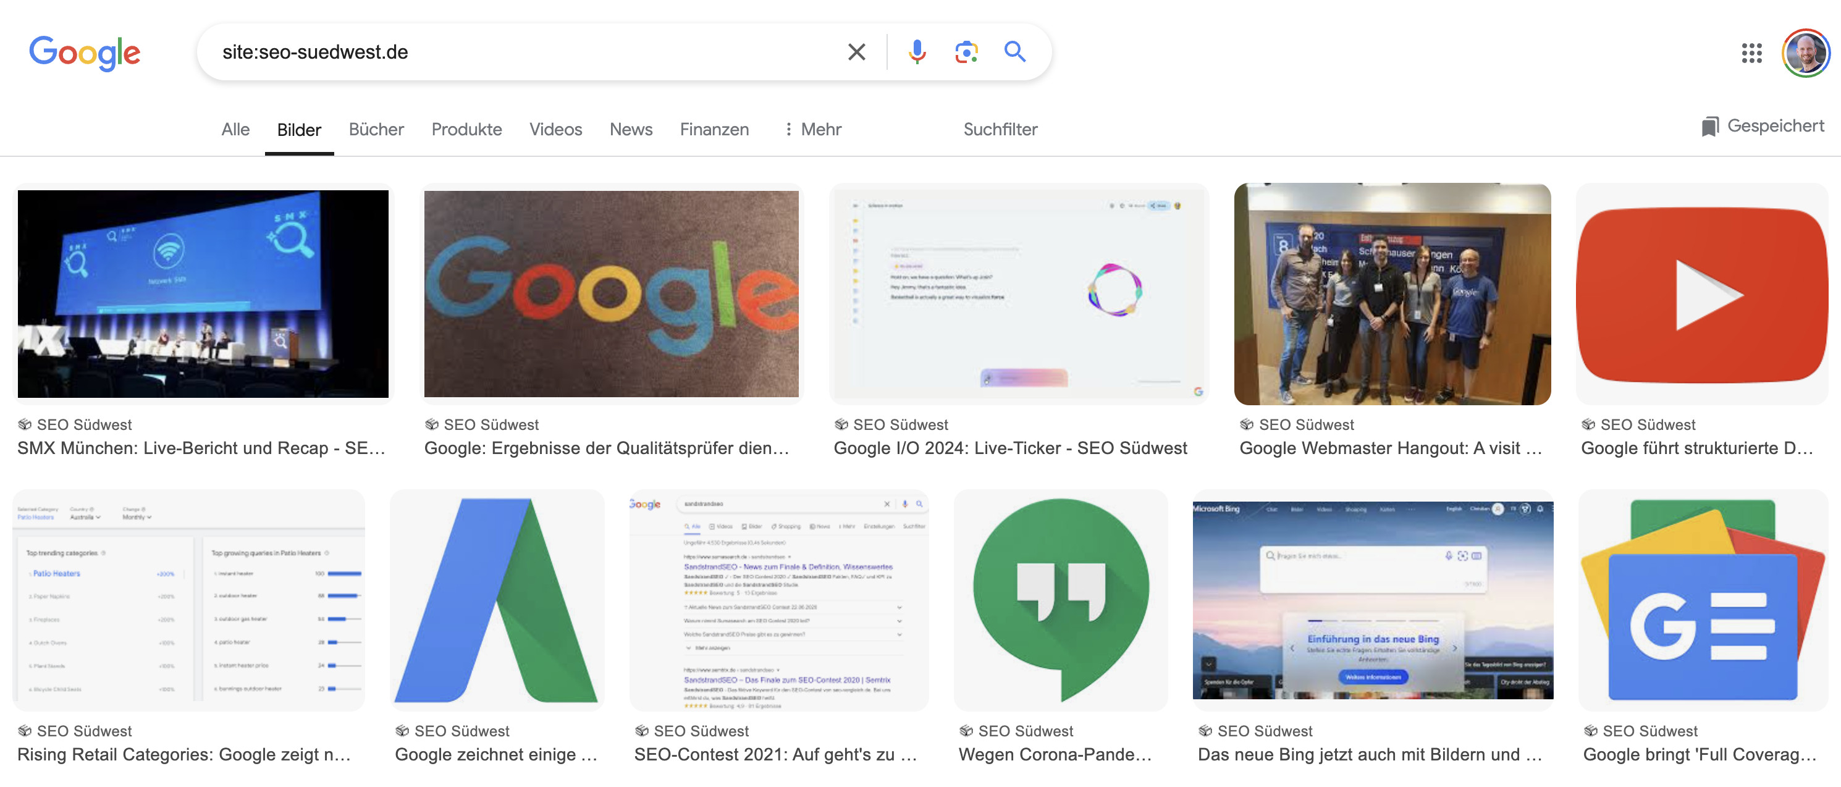Click the green Hangouts logo thumbnail
The height and width of the screenshot is (787, 1841).
(1061, 599)
